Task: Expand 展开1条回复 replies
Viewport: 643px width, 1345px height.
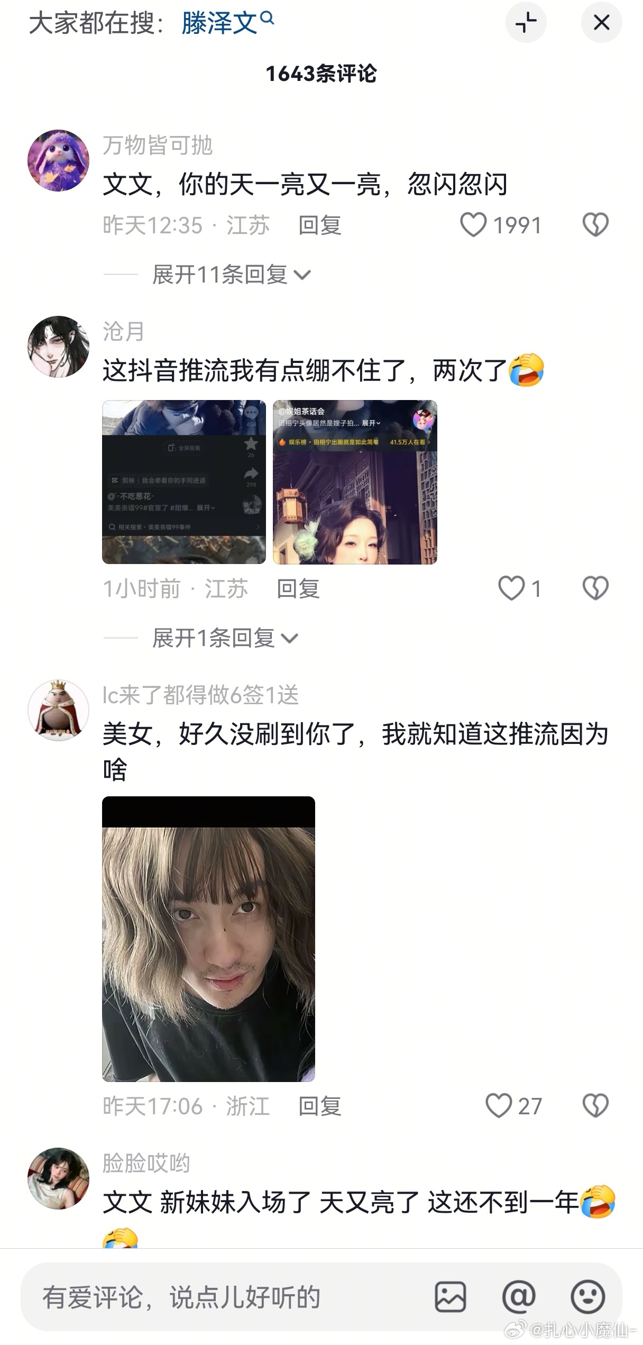Action: pyautogui.click(x=225, y=638)
